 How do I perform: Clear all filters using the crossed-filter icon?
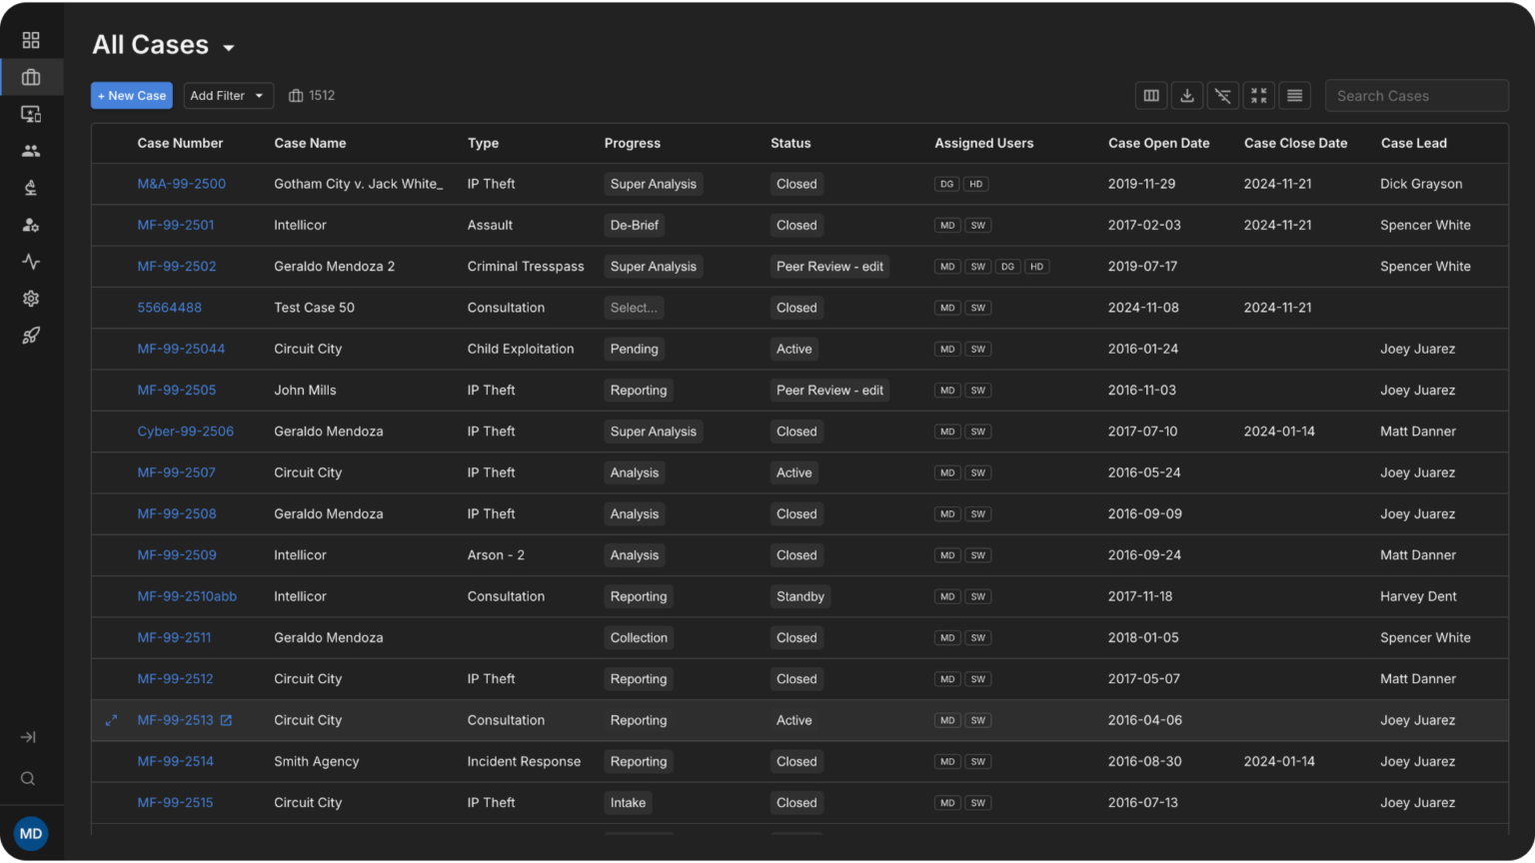[x=1222, y=95]
